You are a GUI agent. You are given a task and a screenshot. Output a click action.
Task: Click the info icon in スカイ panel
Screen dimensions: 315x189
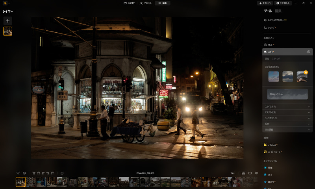pos(308,52)
